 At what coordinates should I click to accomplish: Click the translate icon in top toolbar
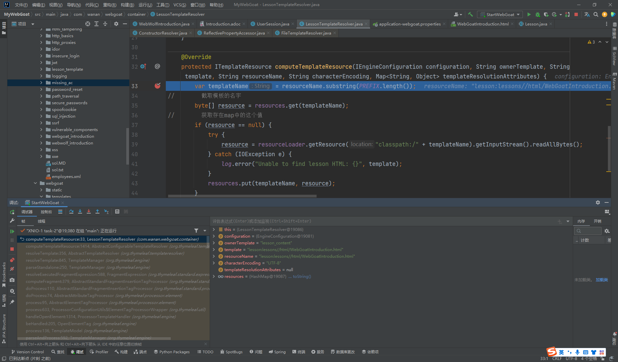click(587, 14)
